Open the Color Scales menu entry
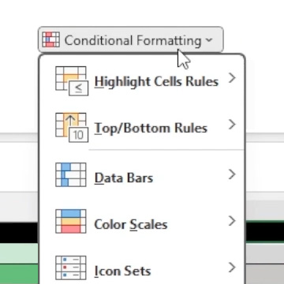The image size is (284, 284). pyautogui.click(x=142, y=221)
